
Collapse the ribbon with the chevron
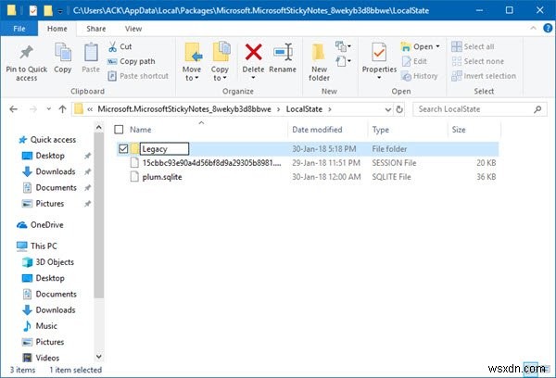(x=533, y=28)
